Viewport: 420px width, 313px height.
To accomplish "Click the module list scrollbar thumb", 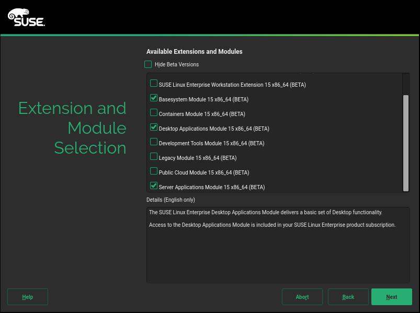I will click(x=406, y=143).
